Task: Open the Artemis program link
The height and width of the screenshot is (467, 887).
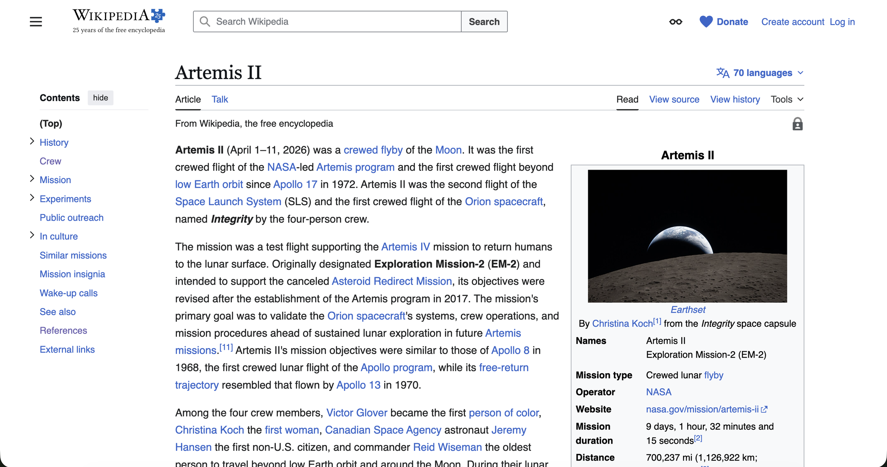Action: (355, 167)
